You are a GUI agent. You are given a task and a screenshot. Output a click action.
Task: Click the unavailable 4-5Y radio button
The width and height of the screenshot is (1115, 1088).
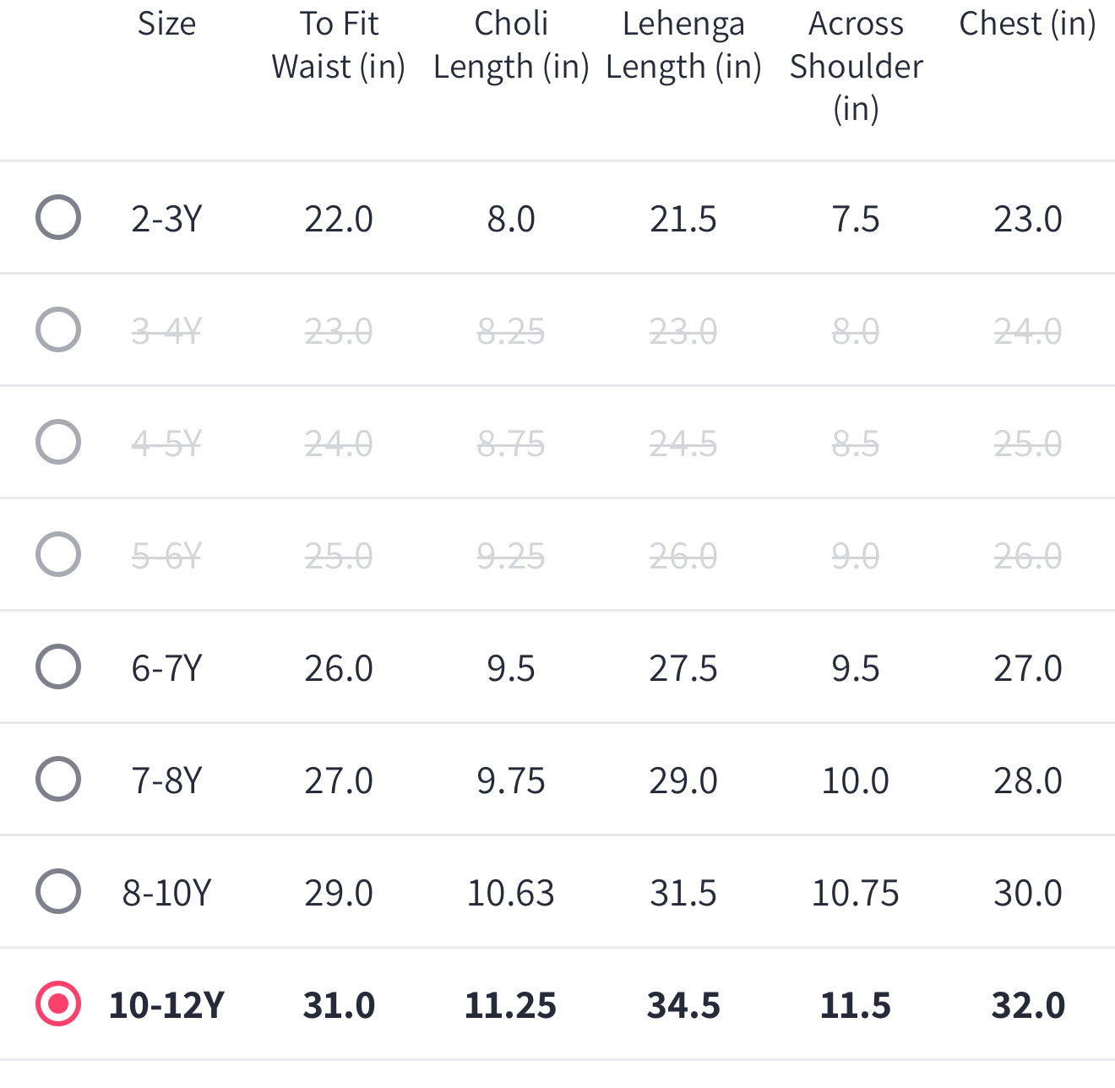coord(58,442)
